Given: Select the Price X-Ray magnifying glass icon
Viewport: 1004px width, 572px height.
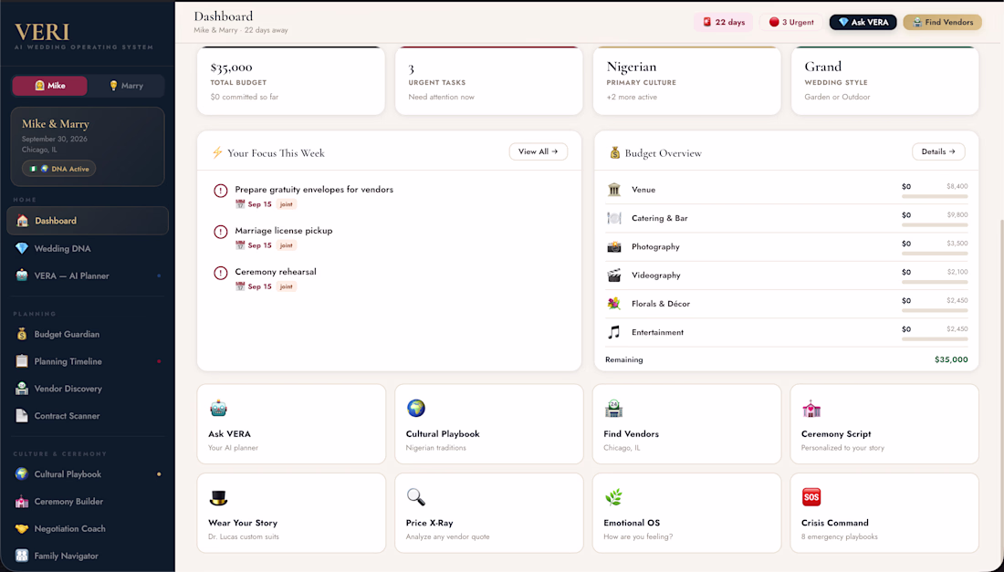Looking at the screenshot, I should (416, 497).
